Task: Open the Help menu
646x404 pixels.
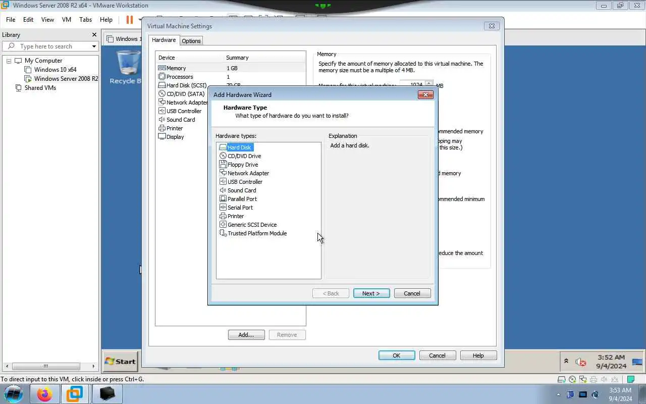Action: [106, 20]
